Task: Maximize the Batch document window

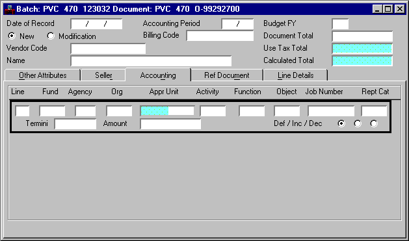Action: pyautogui.click(x=388, y=9)
